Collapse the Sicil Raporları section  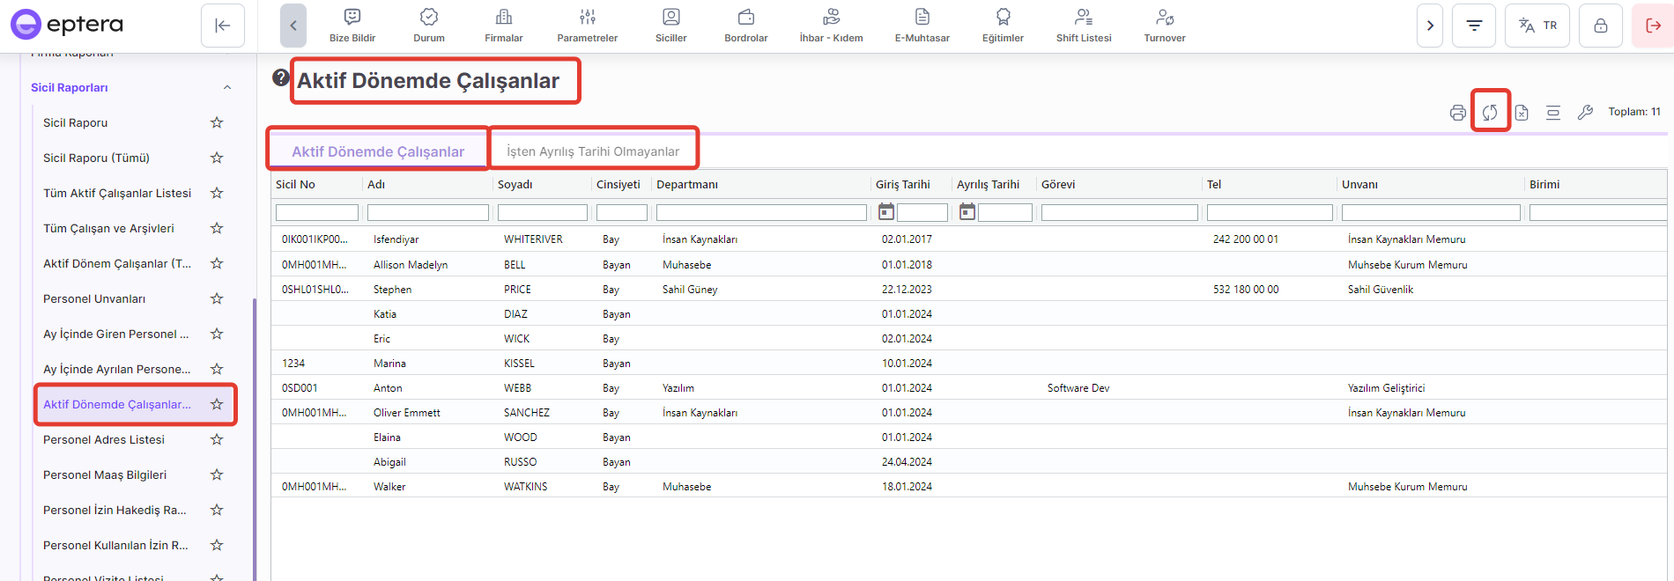pyautogui.click(x=227, y=87)
